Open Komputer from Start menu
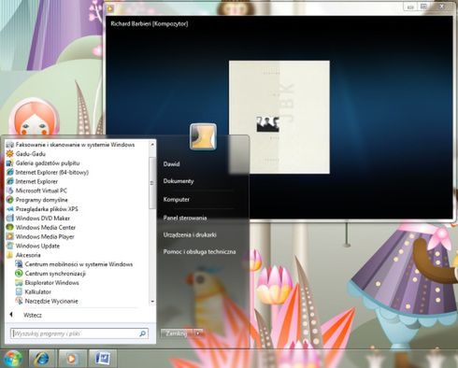 [x=177, y=199]
